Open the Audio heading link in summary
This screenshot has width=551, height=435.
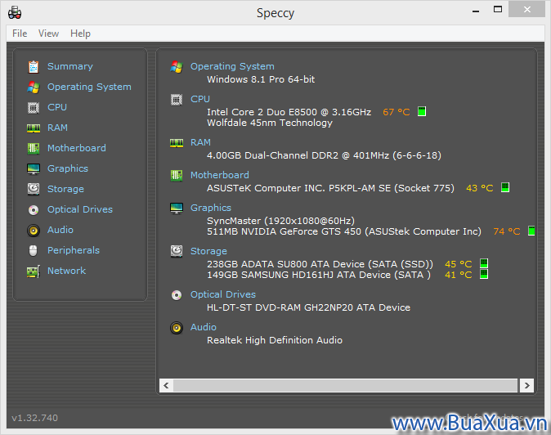tap(204, 327)
